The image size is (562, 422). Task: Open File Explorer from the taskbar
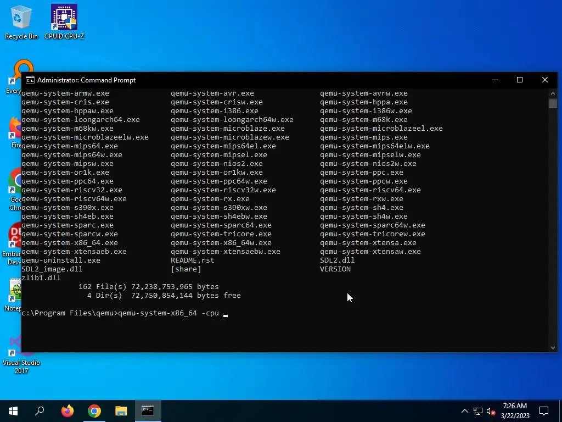tap(121, 411)
